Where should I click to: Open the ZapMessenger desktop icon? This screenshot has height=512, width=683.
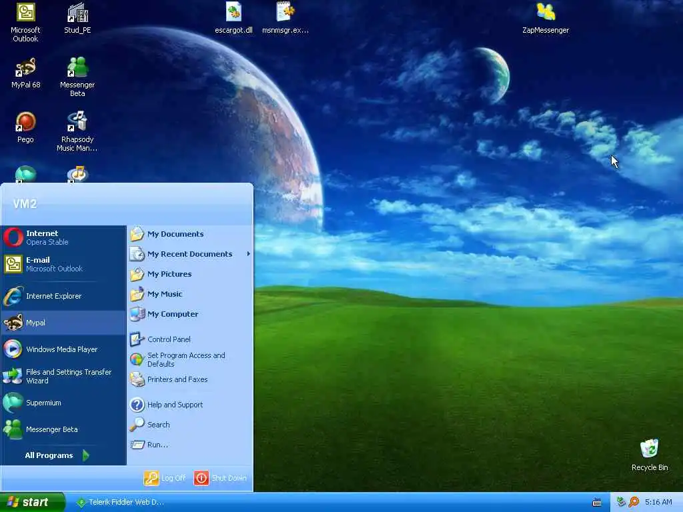point(546,18)
